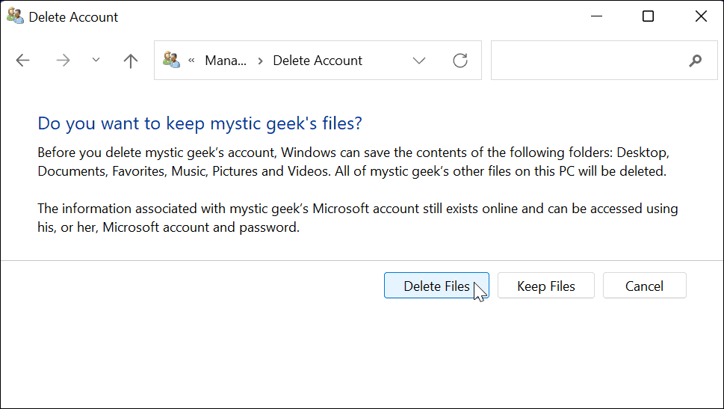
Task: Refresh the Delete Account page
Action: [461, 61]
